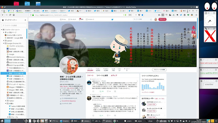This screenshot has width=218, height=123.
Task: Go back using the browser back arrow
Action: click(x=3, y=15)
